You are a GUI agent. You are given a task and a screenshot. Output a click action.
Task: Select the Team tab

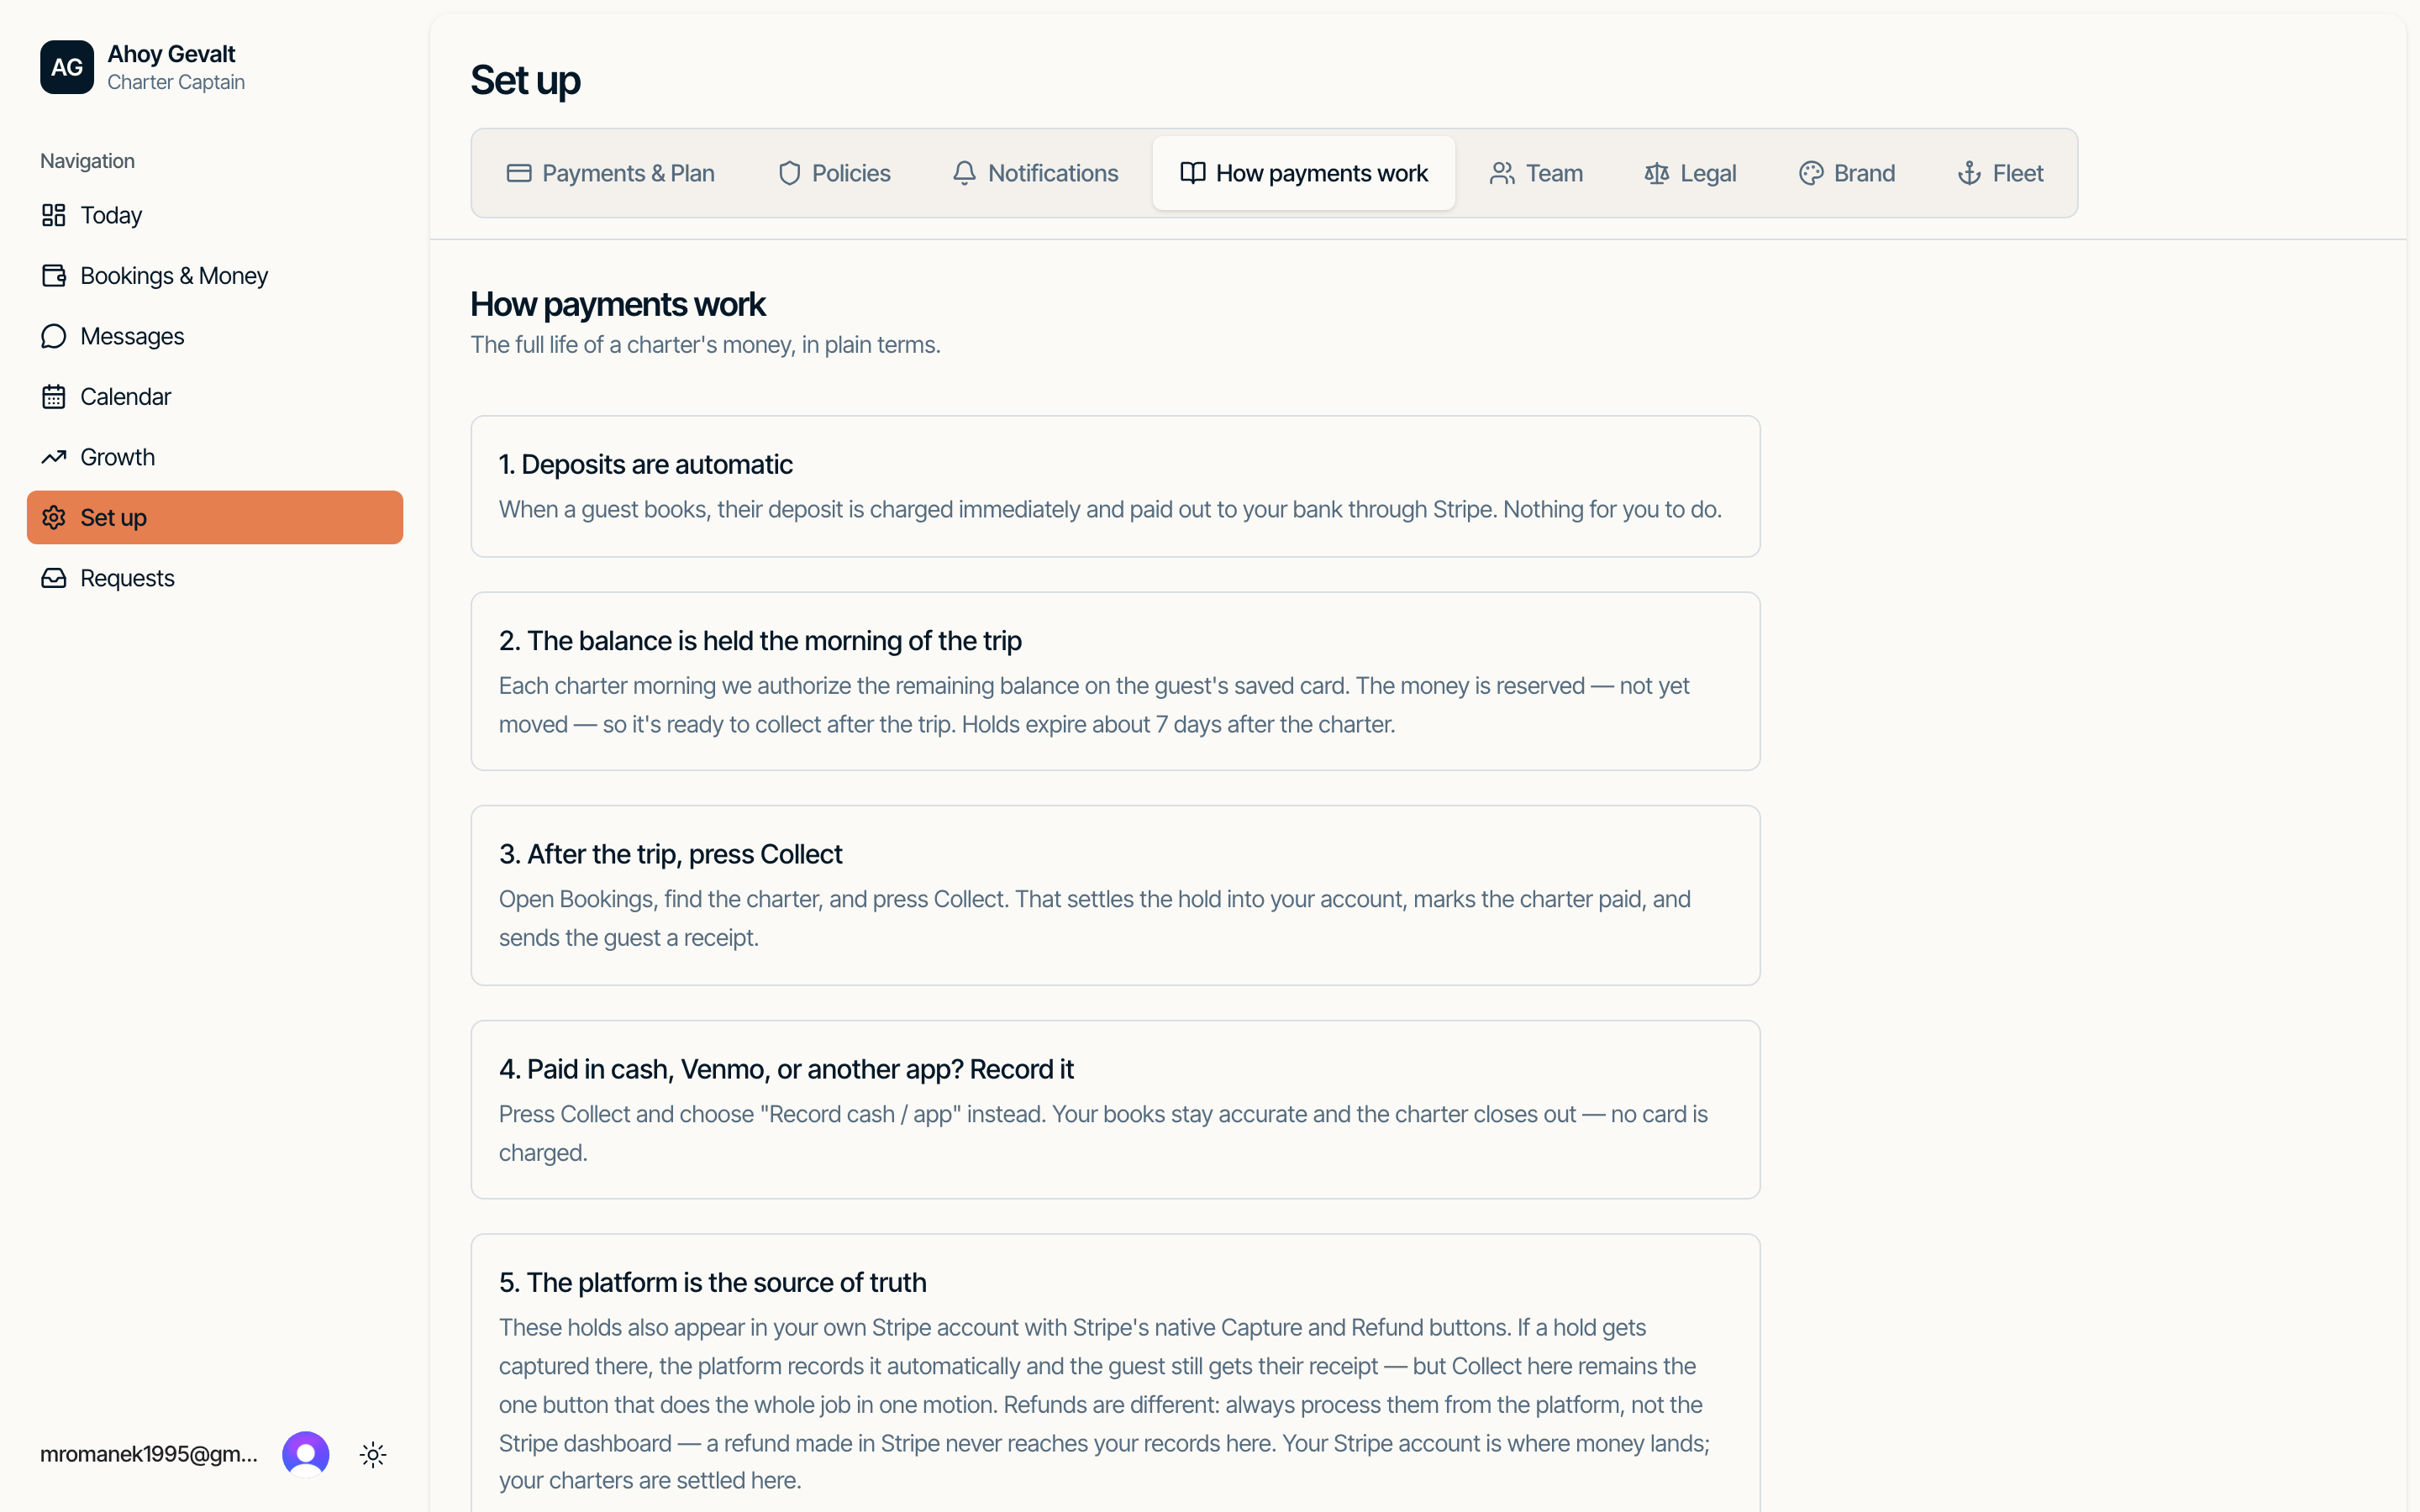[1536, 173]
